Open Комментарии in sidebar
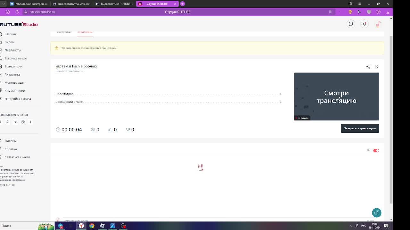 (x=15, y=91)
